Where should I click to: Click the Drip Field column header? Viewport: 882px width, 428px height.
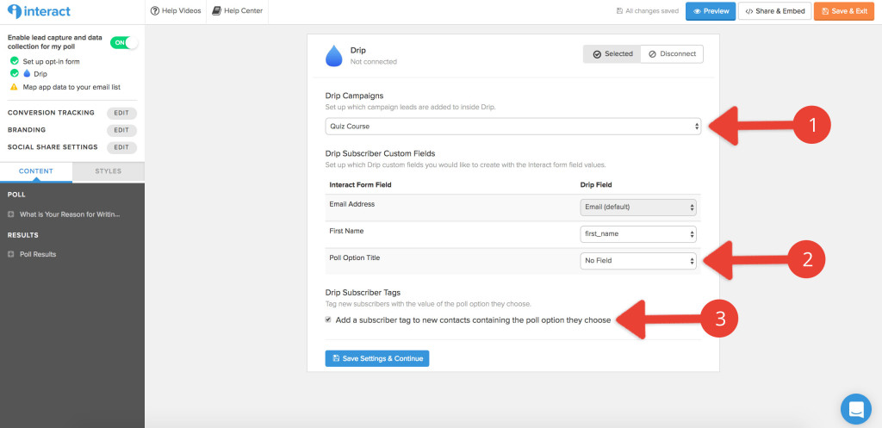(x=596, y=185)
